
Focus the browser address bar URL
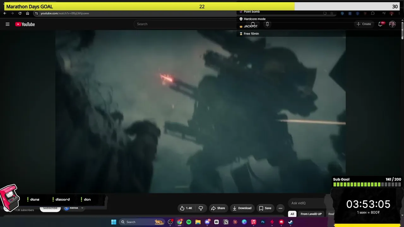[x=65, y=13]
